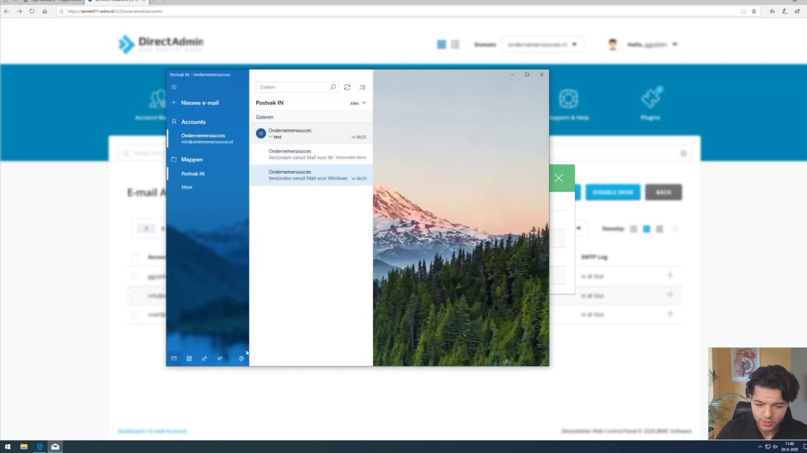Open the Hello user menu dropdown
The width and height of the screenshot is (807, 453).
click(652, 45)
